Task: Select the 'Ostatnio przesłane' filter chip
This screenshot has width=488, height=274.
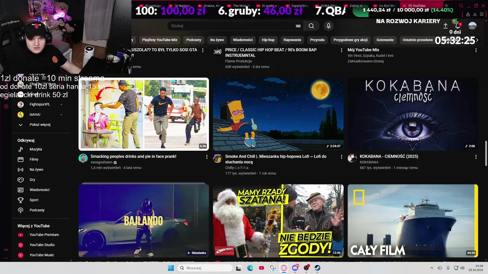Action: pos(418,40)
